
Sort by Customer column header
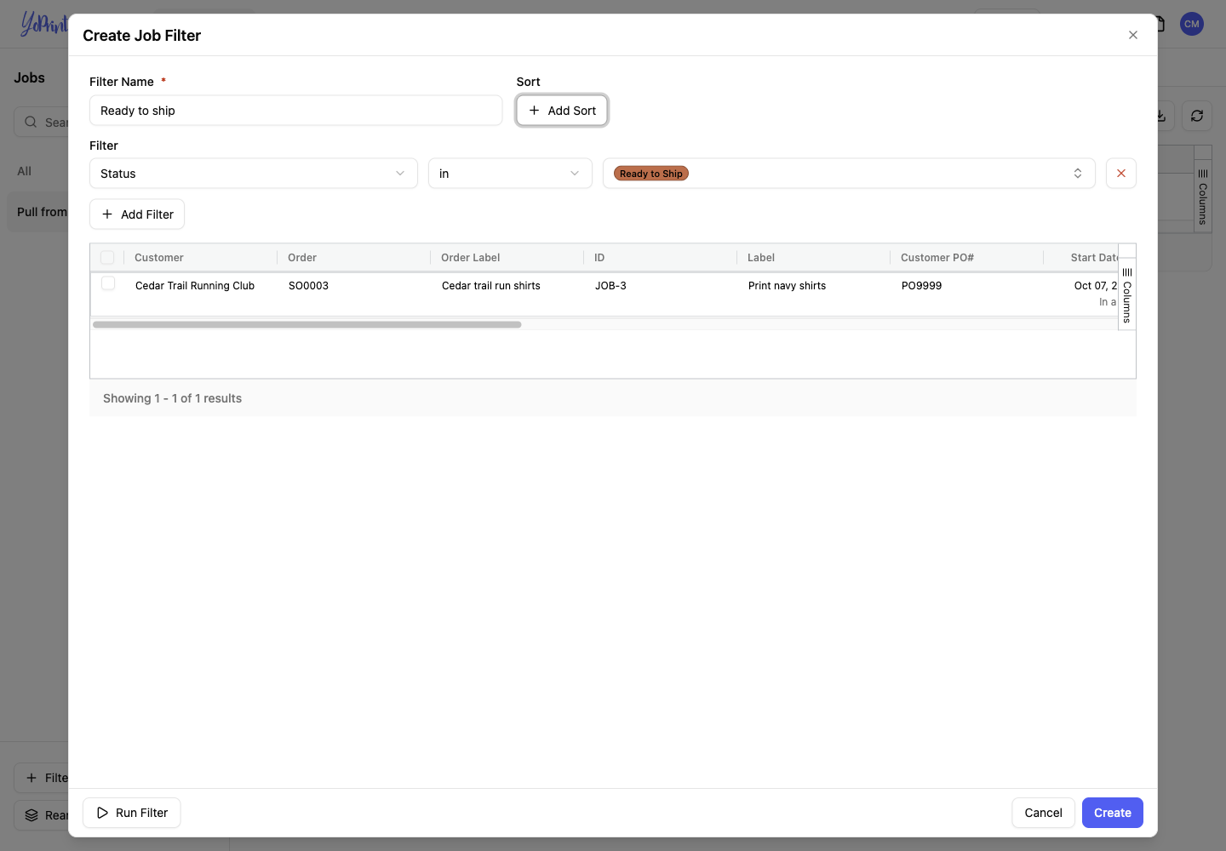click(x=159, y=258)
